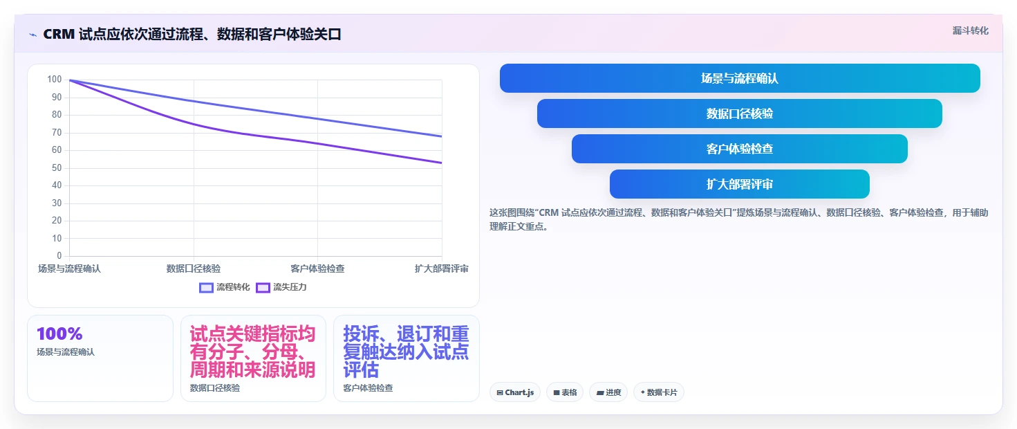Click the 80 y-axis tick label
This screenshot has height=429, width=1017.
point(57,115)
